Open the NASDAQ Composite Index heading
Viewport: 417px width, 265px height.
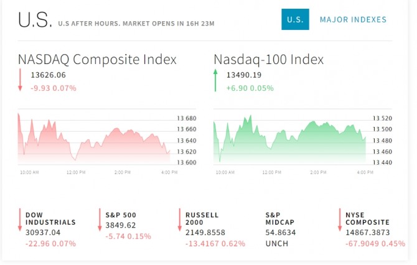click(x=97, y=60)
